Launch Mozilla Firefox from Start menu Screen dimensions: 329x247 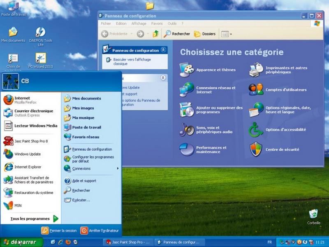(30, 100)
